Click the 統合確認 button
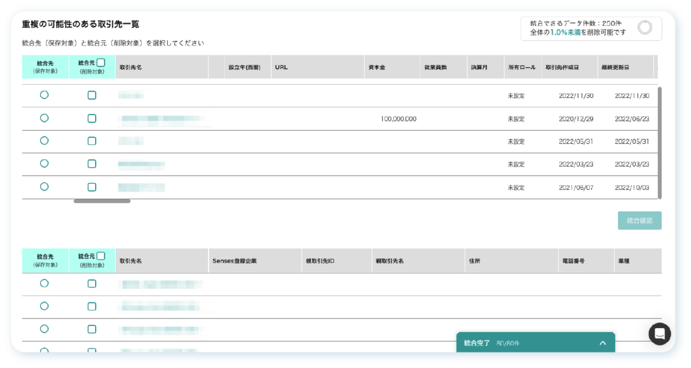691x368 pixels. (x=639, y=221)
